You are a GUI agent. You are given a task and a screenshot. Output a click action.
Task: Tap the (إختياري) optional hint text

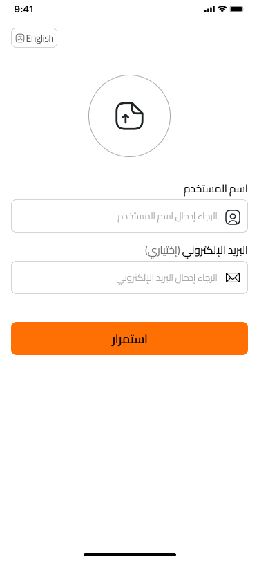click(x=162, y=251)
